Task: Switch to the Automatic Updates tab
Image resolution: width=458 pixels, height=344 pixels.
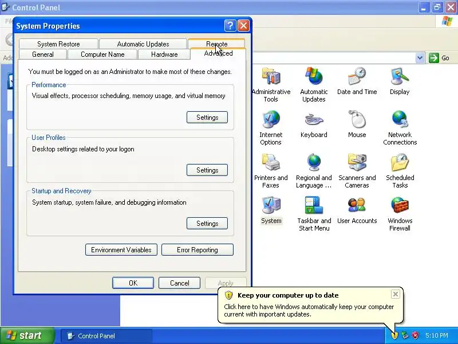Action: coord(143,44)
